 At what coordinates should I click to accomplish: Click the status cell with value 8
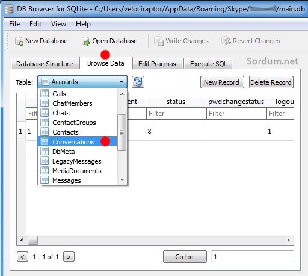pyautogui.click(x=176, y=132)
